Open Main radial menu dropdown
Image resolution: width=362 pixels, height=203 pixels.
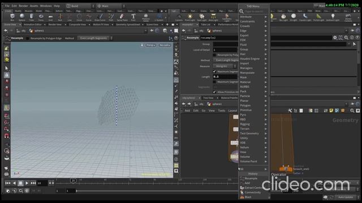click(x=111, y=6)
